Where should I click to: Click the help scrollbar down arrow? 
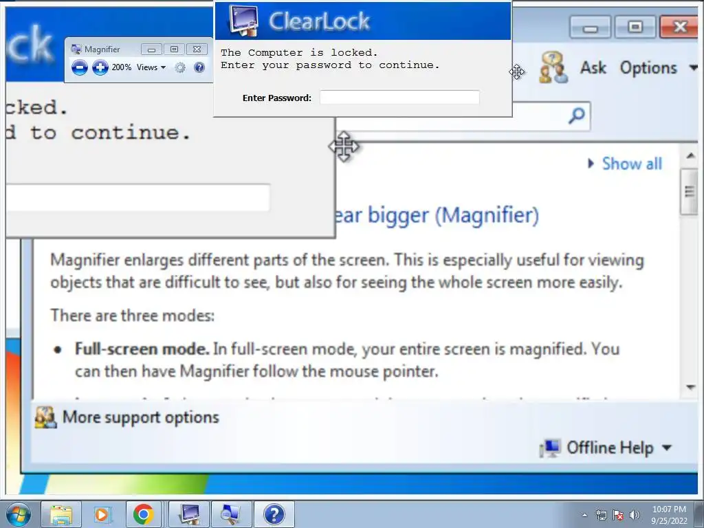690,387
